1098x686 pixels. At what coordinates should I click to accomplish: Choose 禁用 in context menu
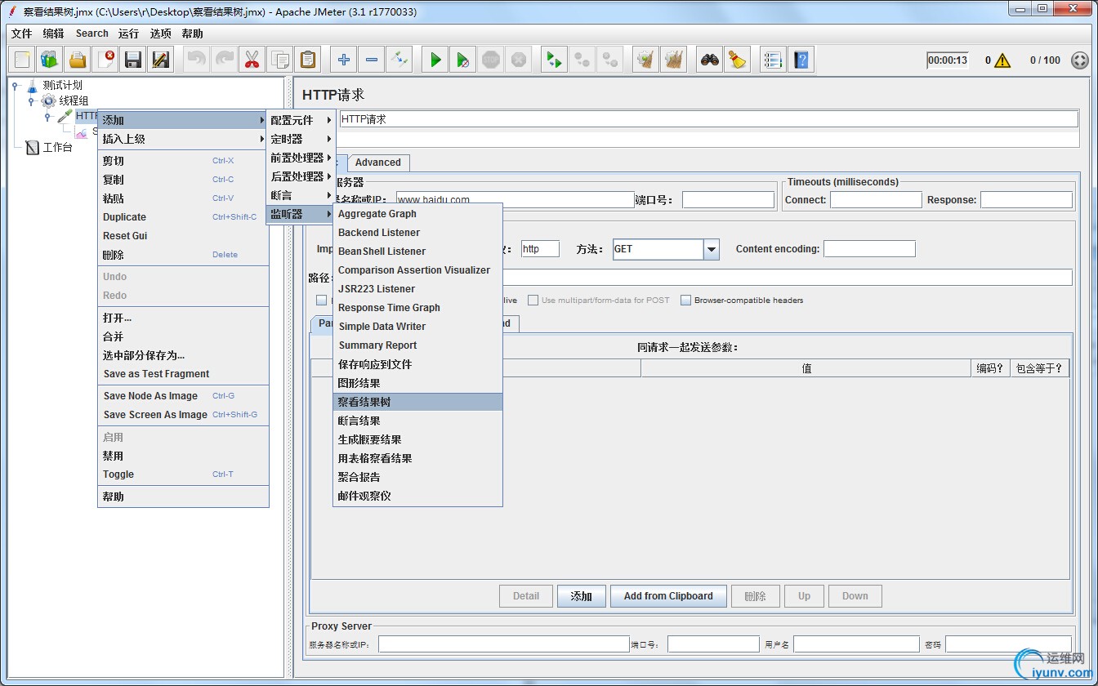183,456
